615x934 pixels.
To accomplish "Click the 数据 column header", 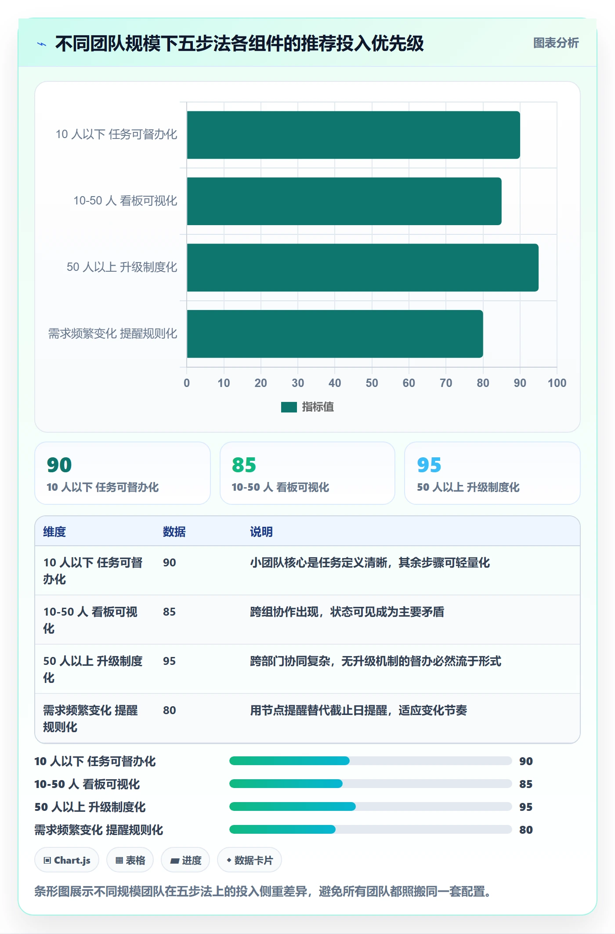I will [174, 532].
